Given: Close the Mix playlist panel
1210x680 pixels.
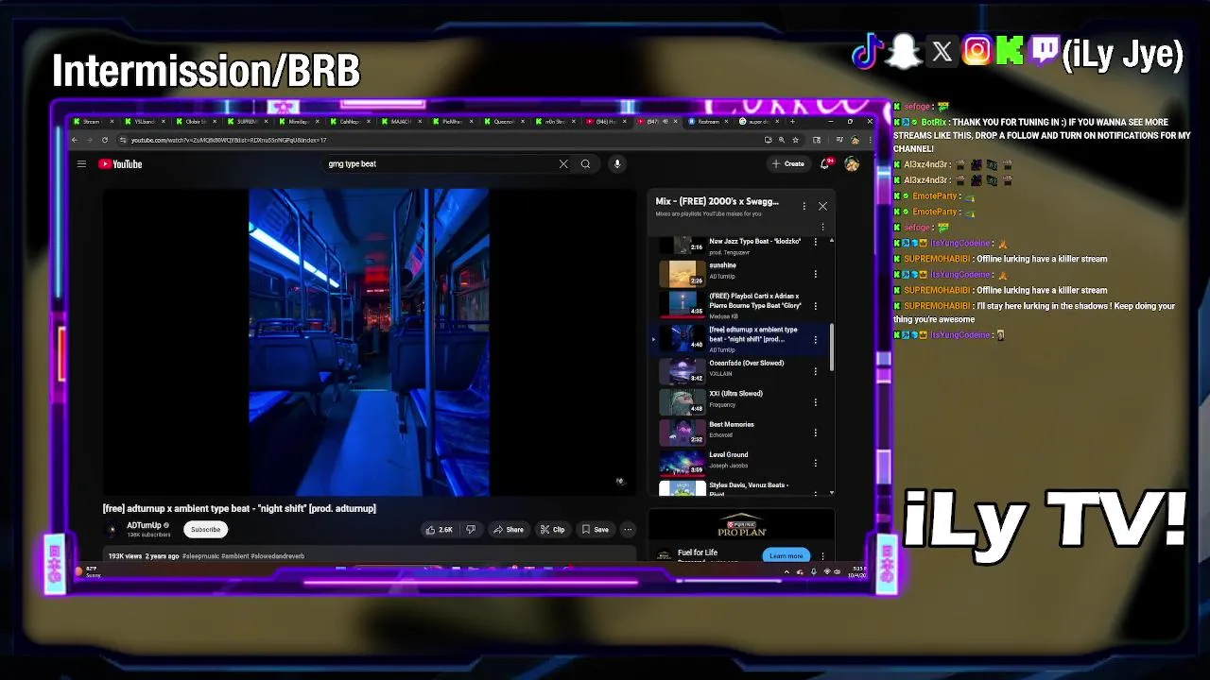Looking at the screenshot, I should [822, 206].
